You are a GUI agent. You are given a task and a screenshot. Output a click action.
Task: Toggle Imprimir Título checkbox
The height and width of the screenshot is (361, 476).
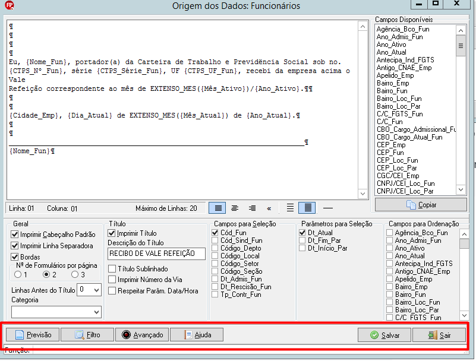[112, 233]
